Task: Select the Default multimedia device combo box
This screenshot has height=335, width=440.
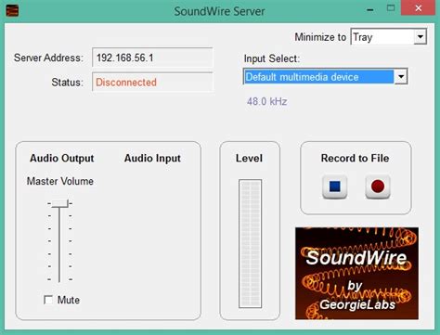Action: point(325,77)
